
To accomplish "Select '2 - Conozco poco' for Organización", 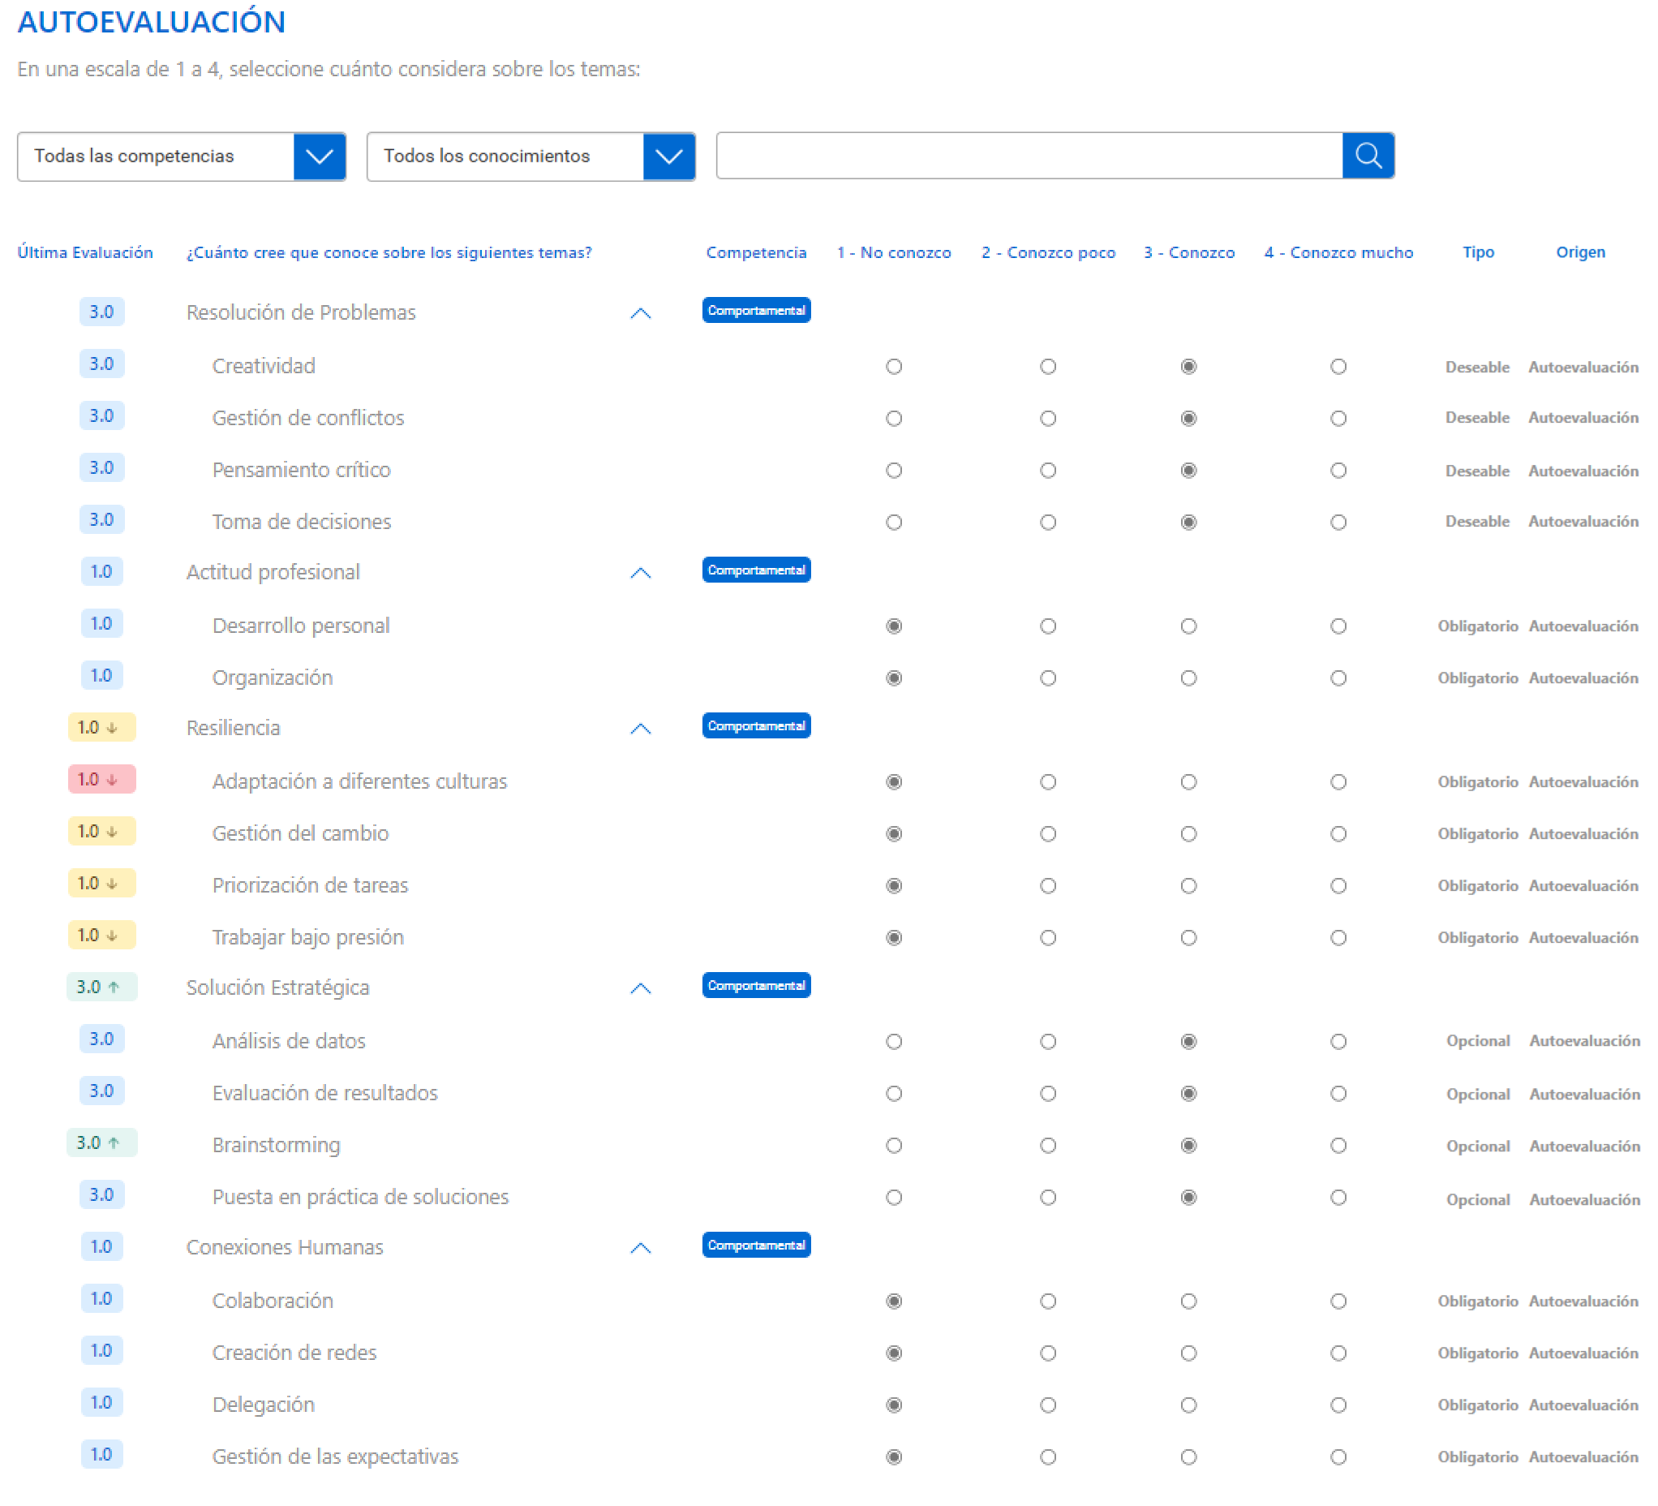I will (x=1047, y=678).
